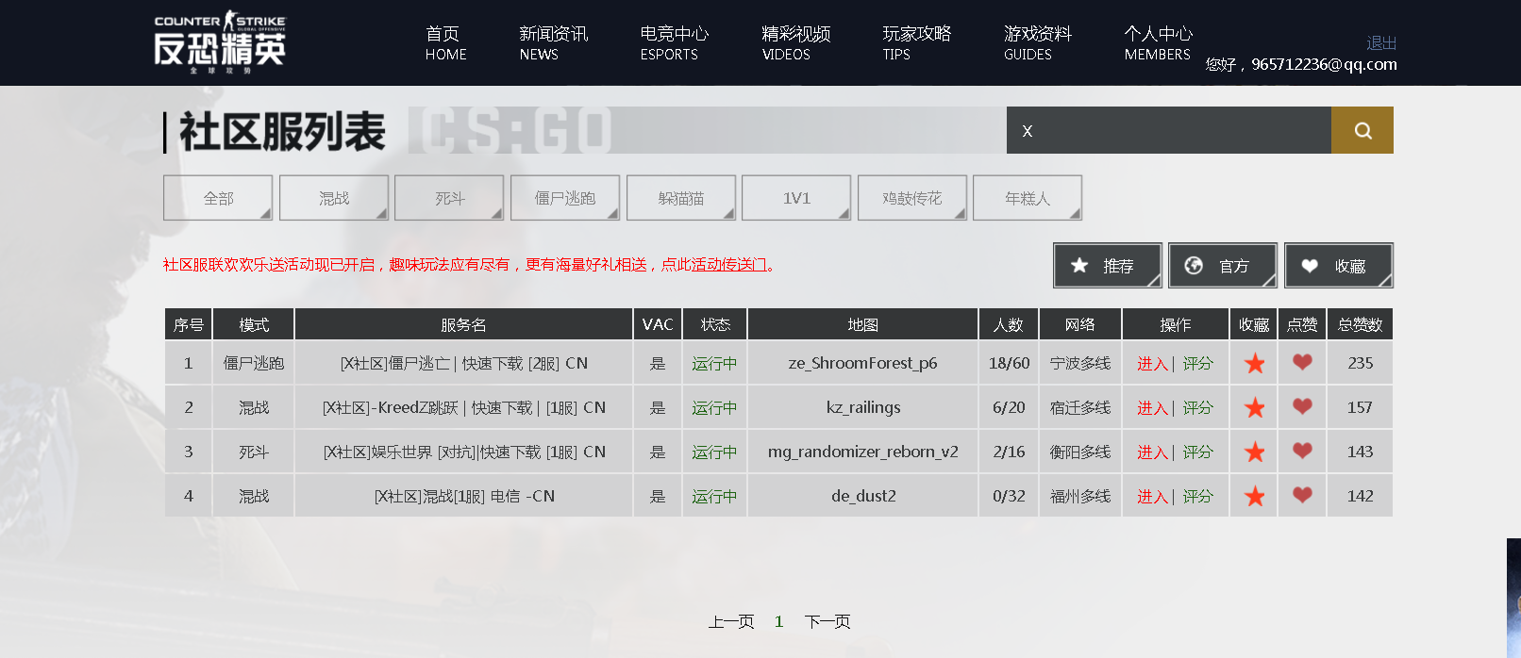Click the 收藏 favorites button label

point(1350,267)
